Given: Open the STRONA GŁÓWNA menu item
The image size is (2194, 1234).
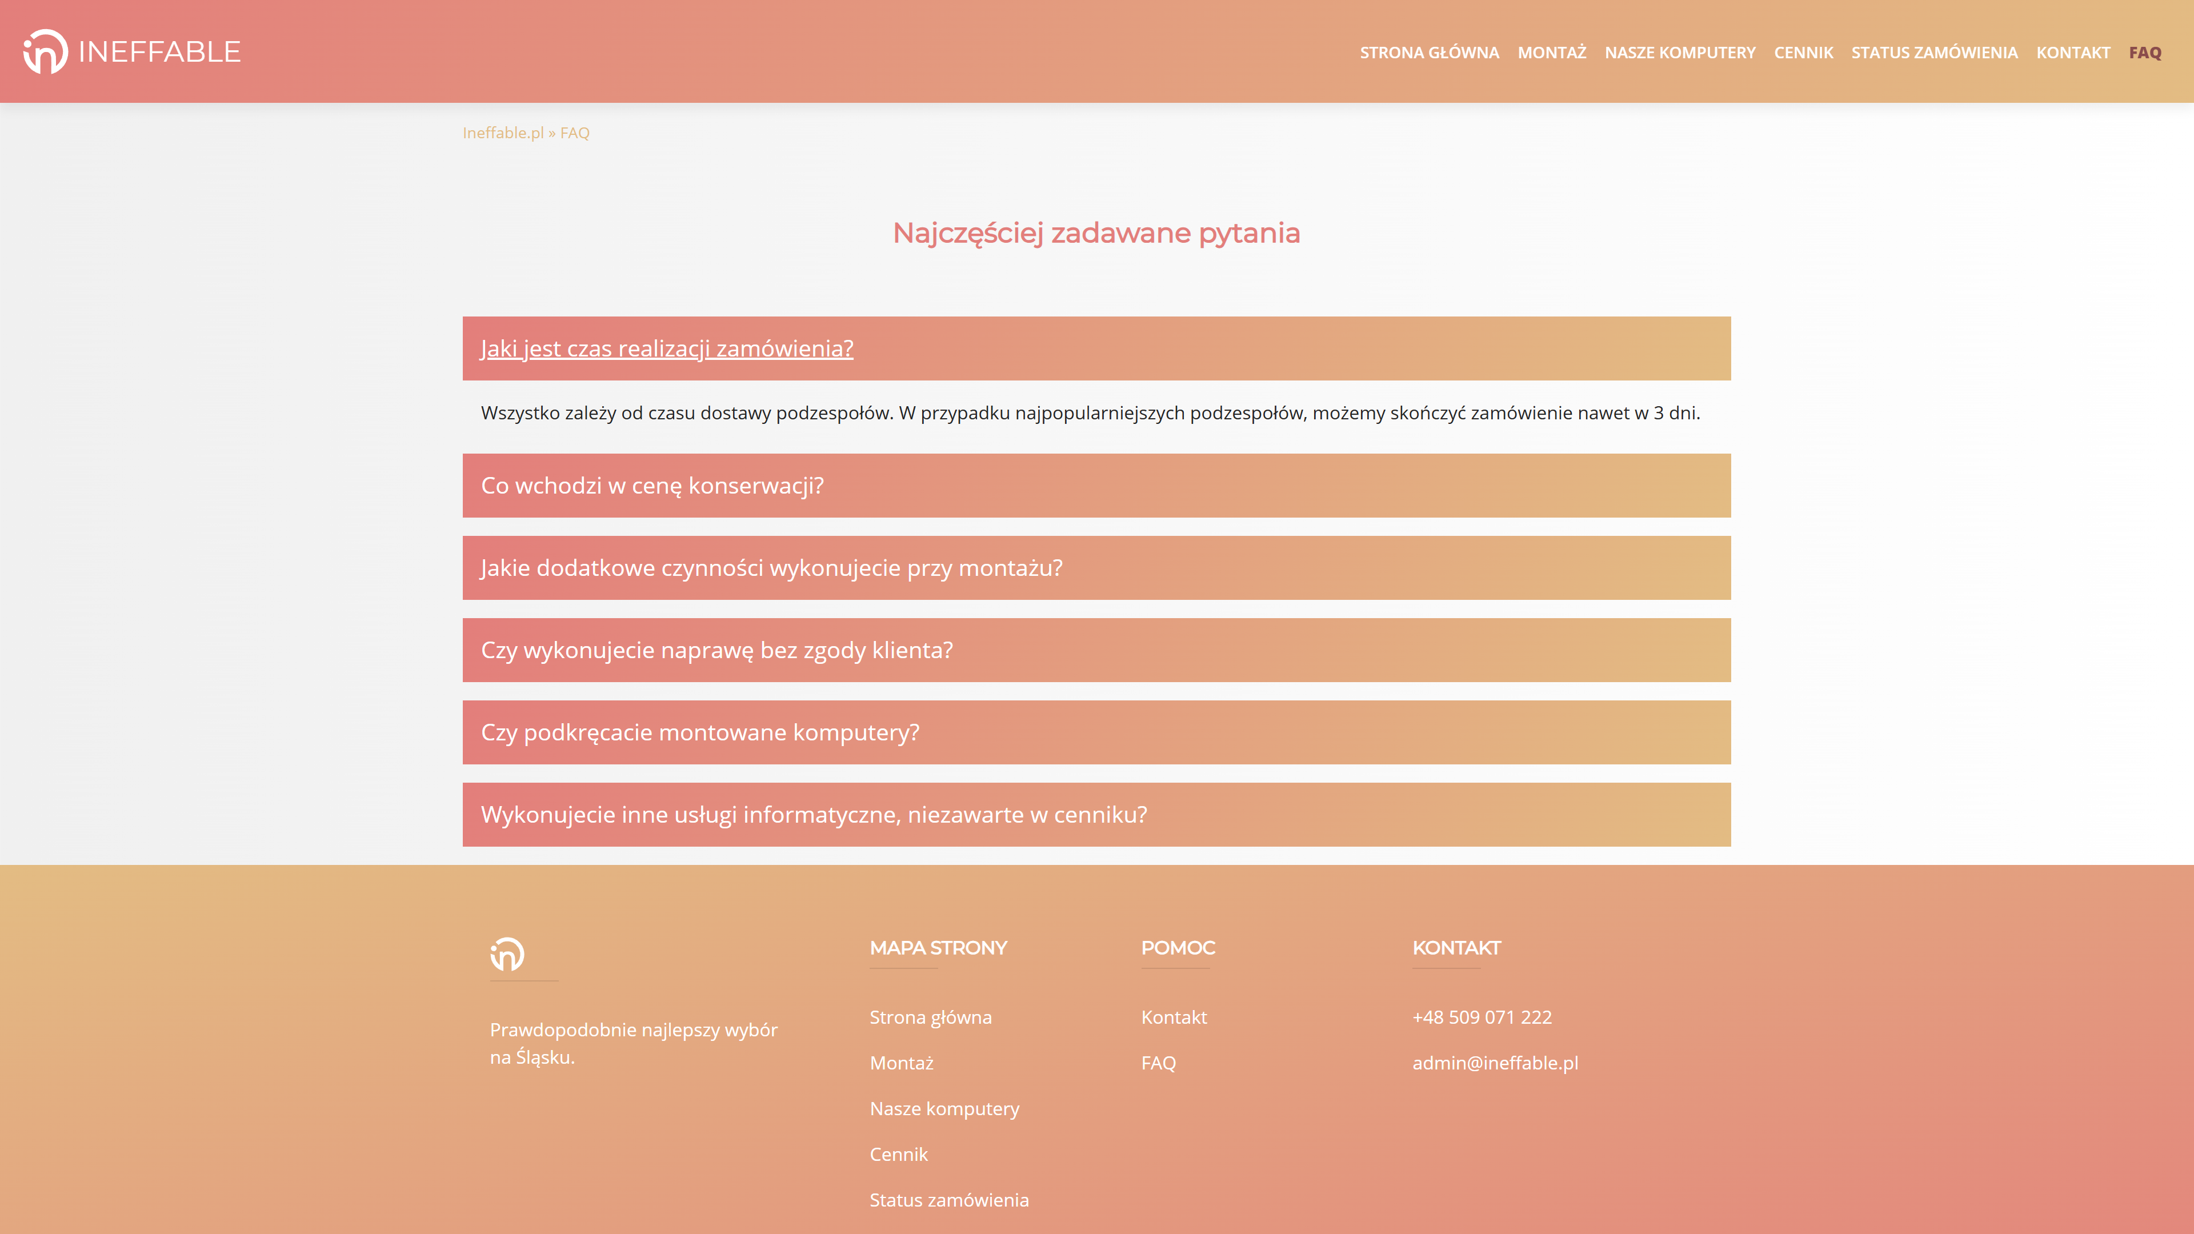Looking at the screenshot, I should (1431, 52).
